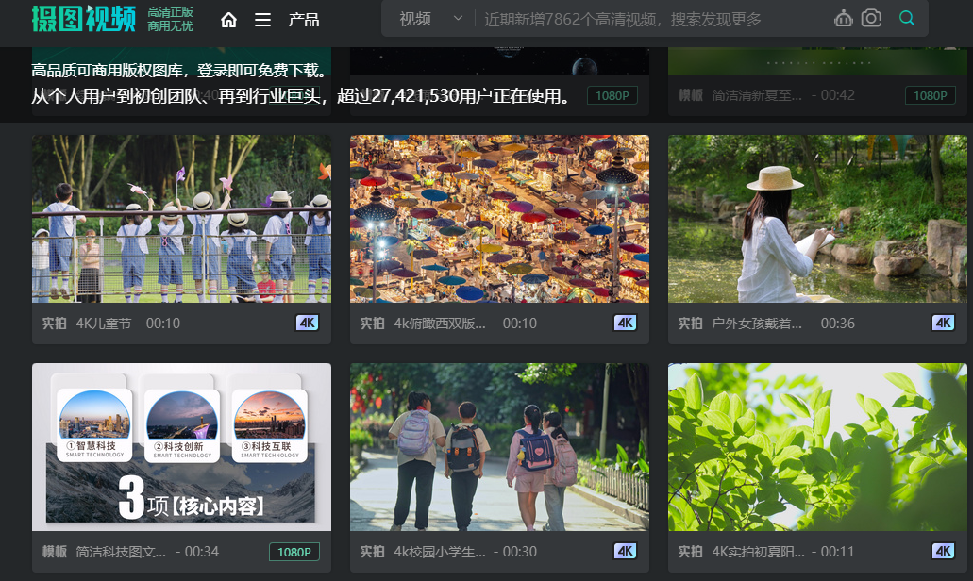The height and width of the screenshot is (581, 973).
Task: Click the title 户外女孩戴着...
Action: pos(757,324)
